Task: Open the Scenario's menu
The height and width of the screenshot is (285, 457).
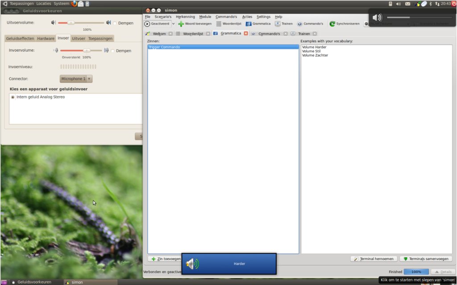Action: pyautogui.click(x=163, y=17)
